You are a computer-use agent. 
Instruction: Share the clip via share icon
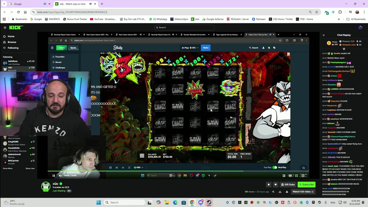[x=273, y=192]
